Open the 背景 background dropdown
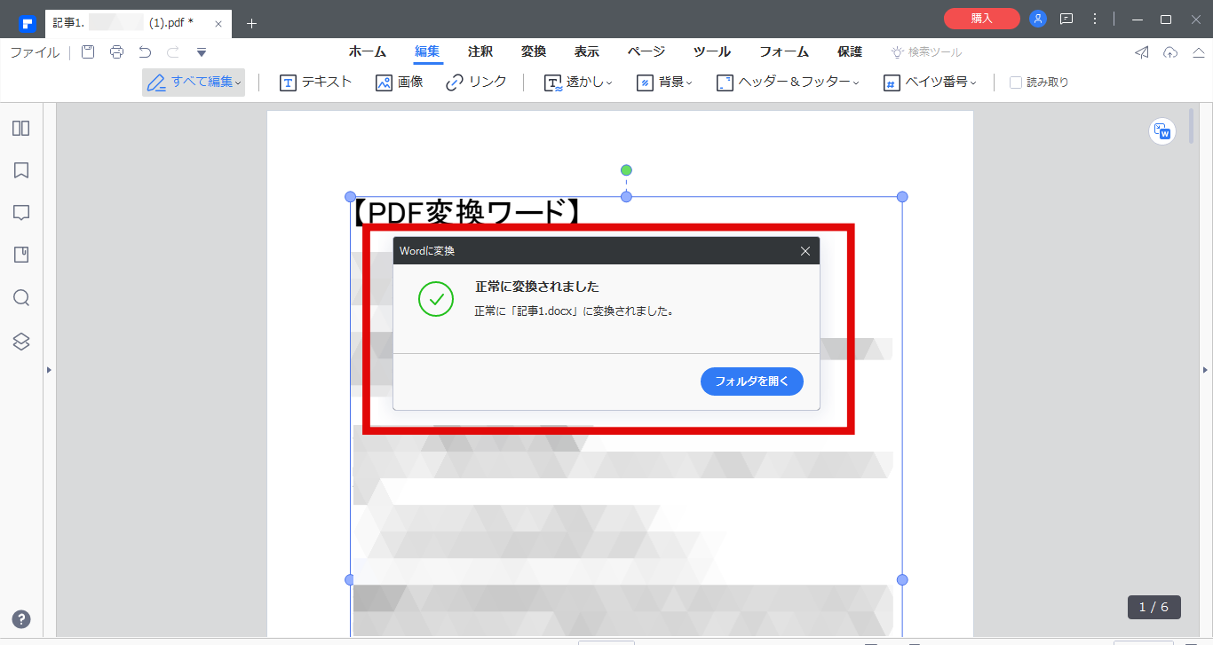The image size is (1213, 645). [664, 83]
